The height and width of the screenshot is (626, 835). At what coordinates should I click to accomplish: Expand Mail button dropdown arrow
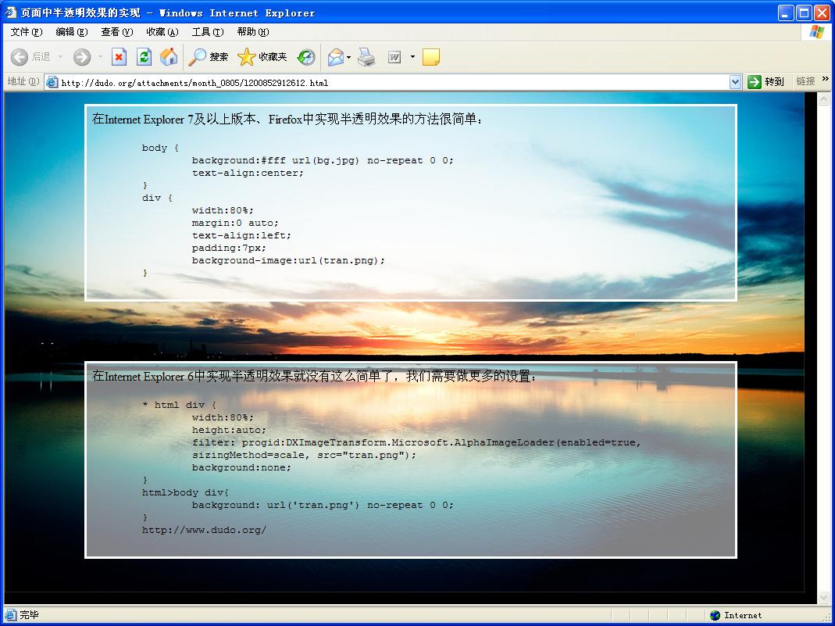point(349,57)
